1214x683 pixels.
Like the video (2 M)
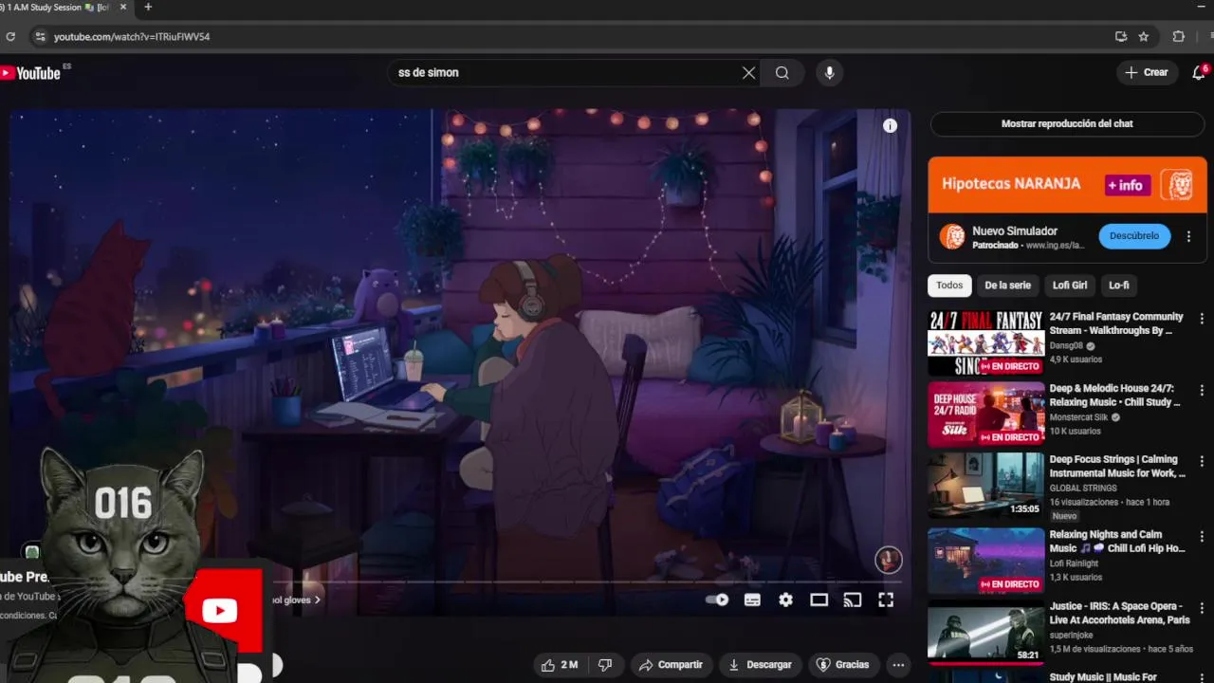pyautogui.click(x=558, y=665)
